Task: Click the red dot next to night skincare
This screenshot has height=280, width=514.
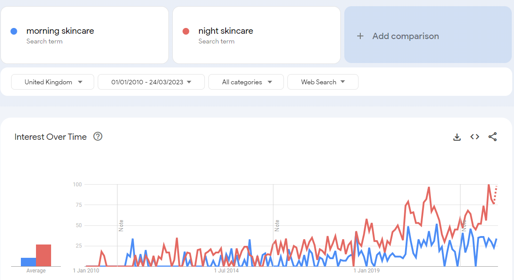Action: tap(186, 31)
